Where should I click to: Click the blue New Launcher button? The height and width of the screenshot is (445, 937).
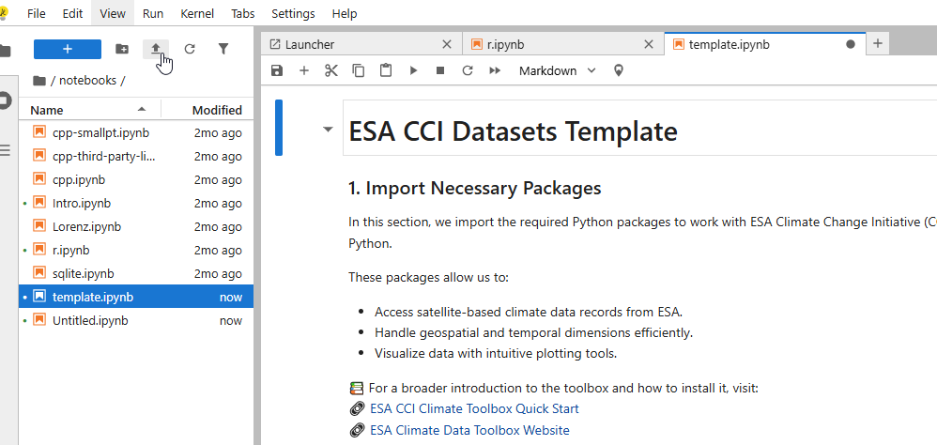coord(67,49)
